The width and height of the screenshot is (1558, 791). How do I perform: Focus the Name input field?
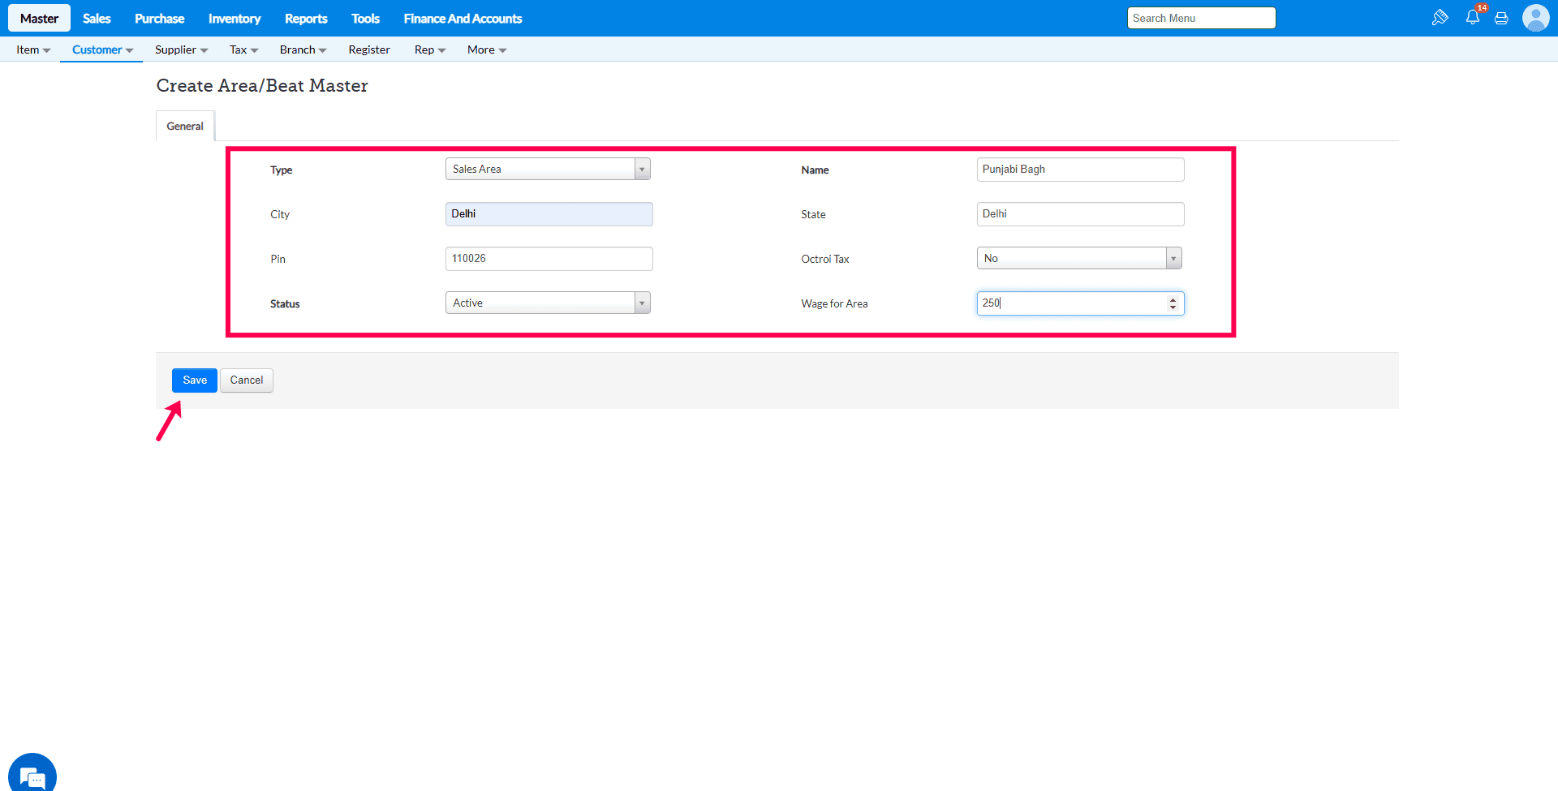point(1079,170)
